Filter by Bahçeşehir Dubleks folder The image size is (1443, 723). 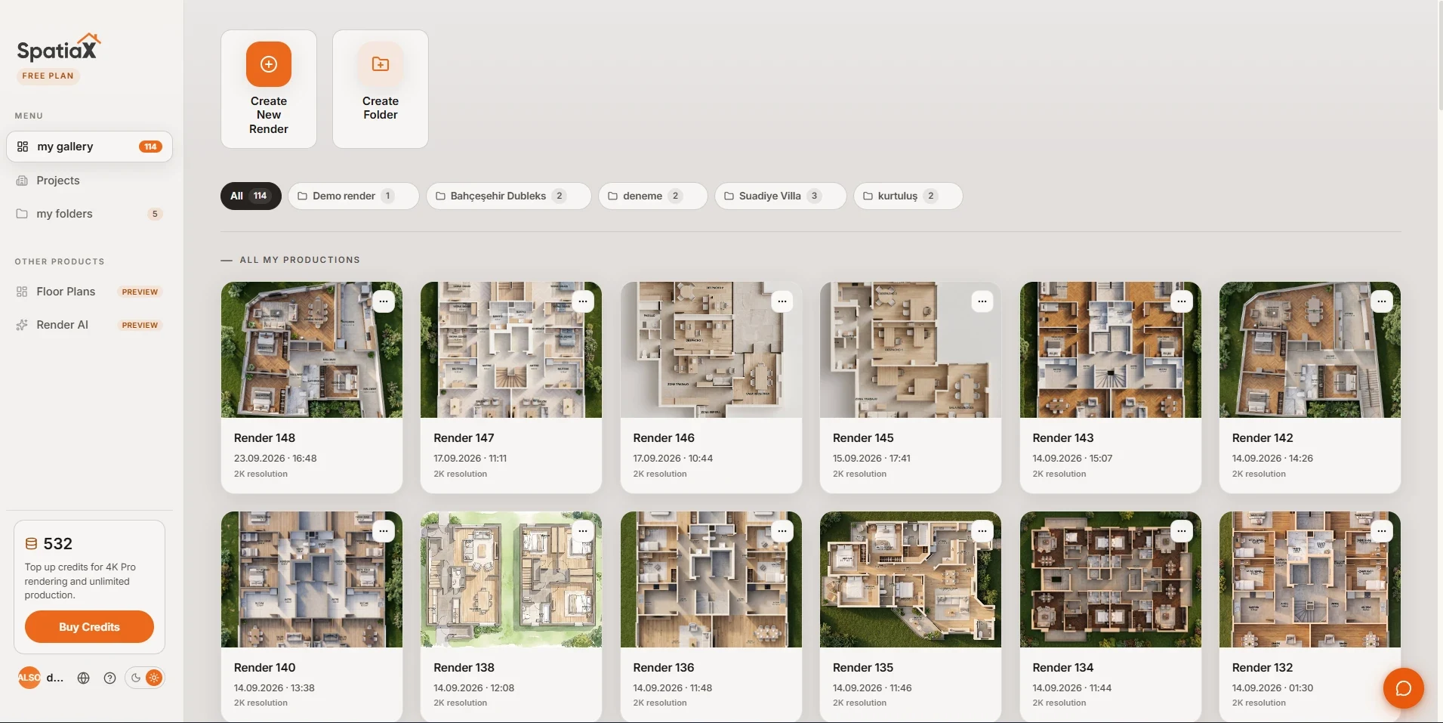point(509,196)
